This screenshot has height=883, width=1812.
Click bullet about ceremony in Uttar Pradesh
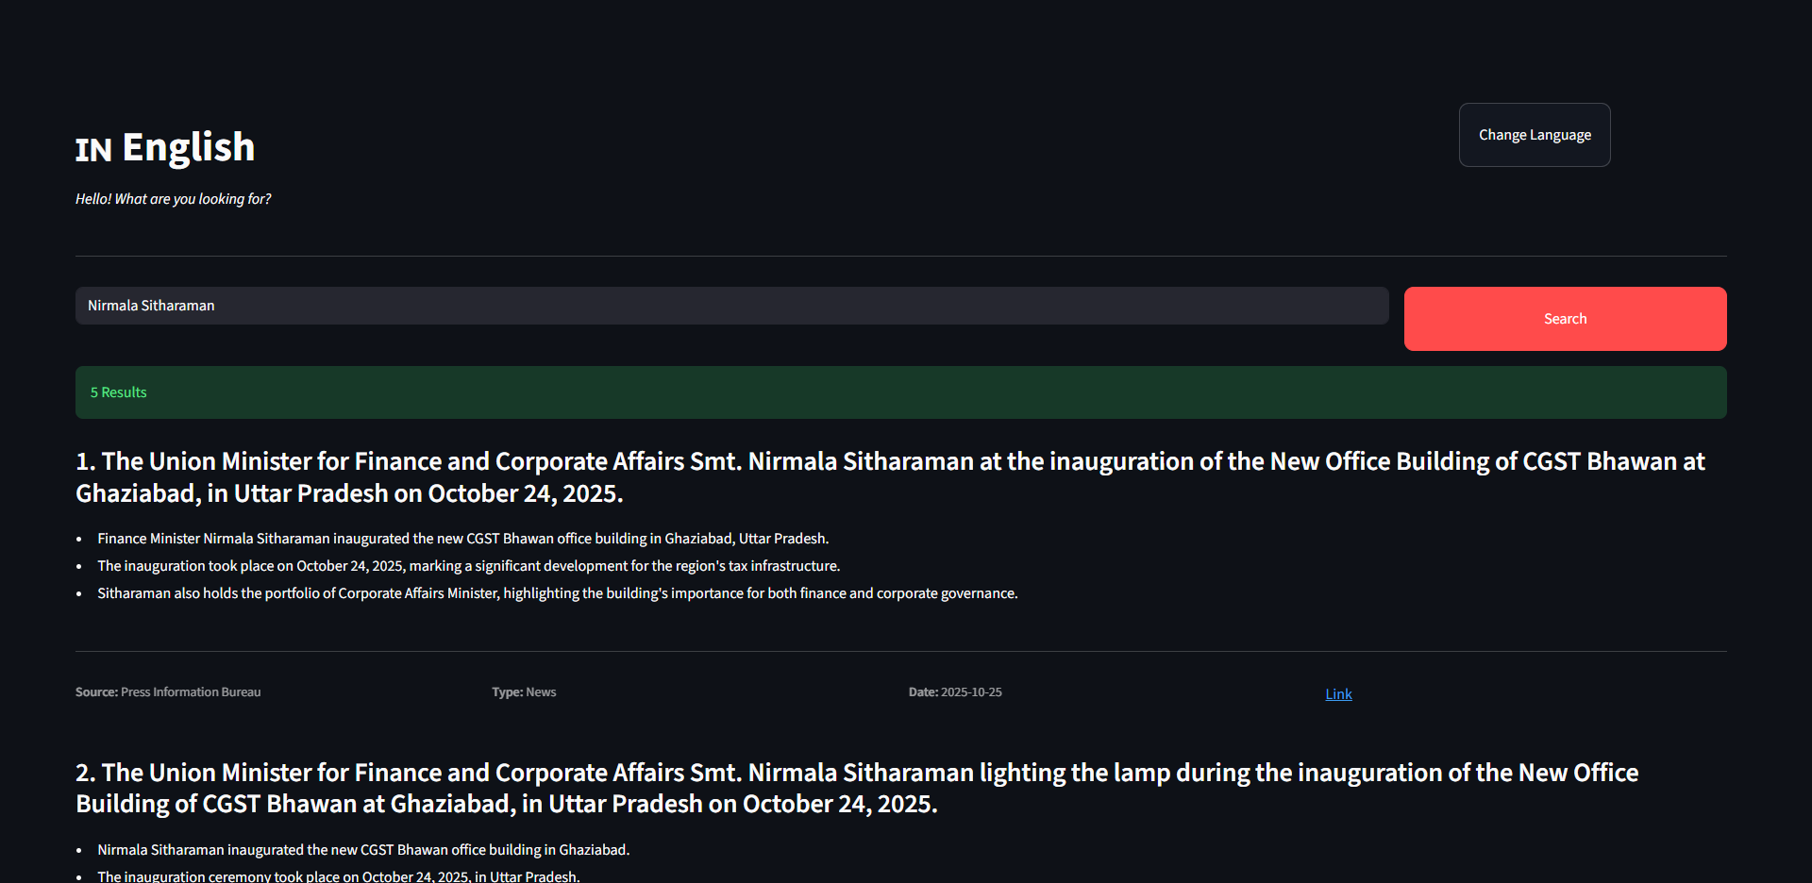tap(339, 876)
